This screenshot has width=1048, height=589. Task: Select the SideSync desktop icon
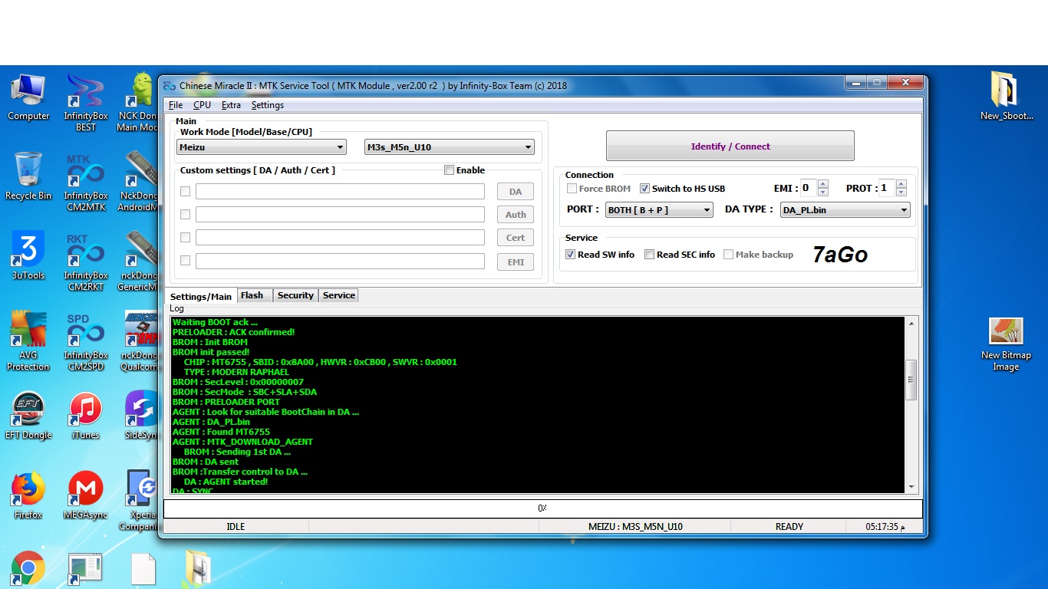141,416
